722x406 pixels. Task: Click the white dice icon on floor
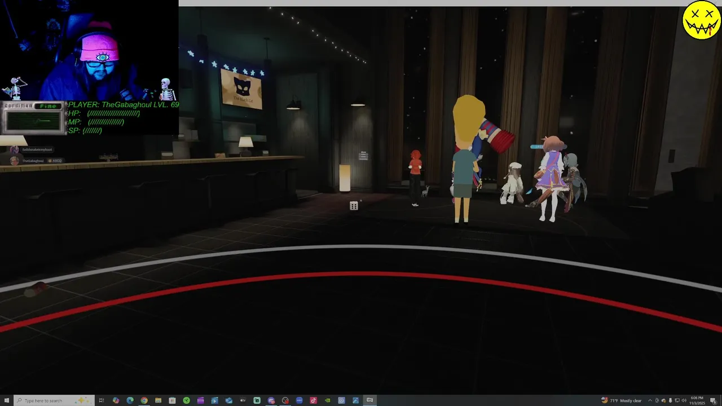pyautogui.click(x=354, y=206)
